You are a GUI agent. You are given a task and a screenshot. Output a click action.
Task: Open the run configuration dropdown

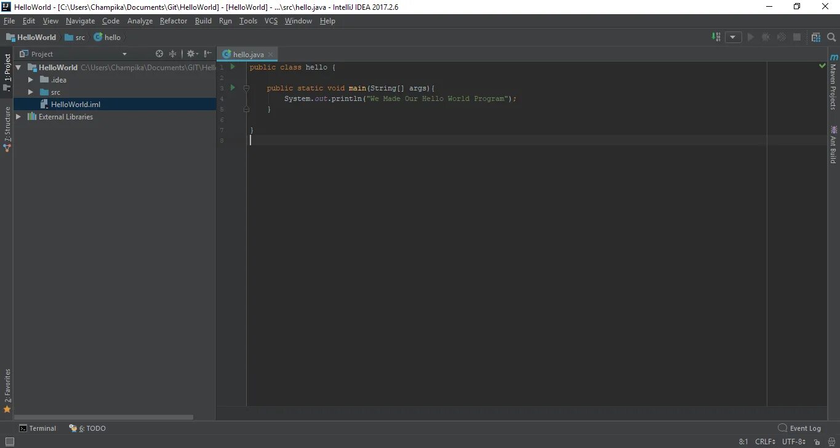click(733, 37)
